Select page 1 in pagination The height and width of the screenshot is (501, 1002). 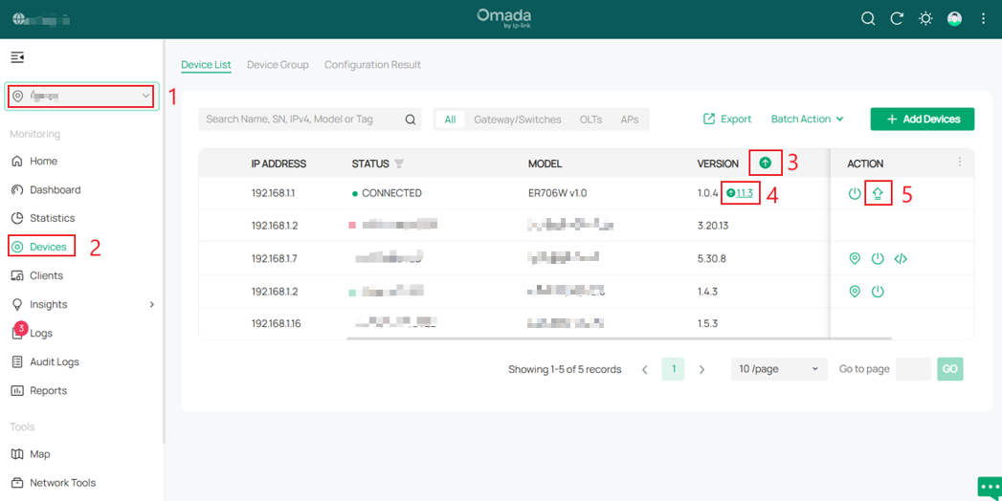(x=674, y=369)
